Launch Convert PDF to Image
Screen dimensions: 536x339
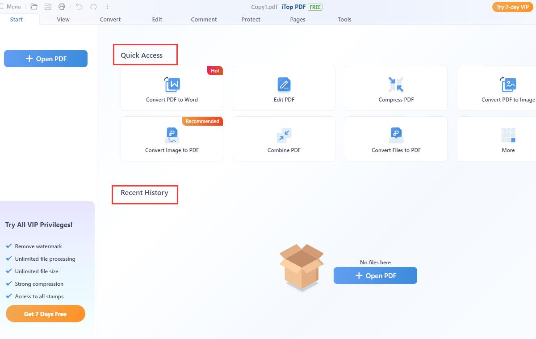[x=508, y=88]
